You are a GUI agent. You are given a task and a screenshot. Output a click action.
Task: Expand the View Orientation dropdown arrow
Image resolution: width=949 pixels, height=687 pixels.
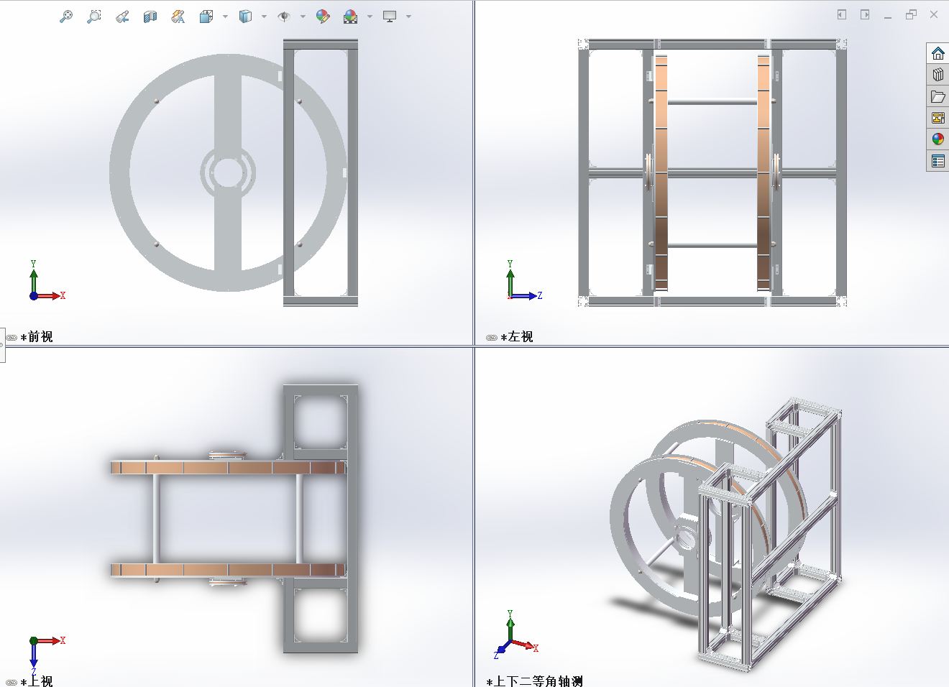tap(225, 16)
